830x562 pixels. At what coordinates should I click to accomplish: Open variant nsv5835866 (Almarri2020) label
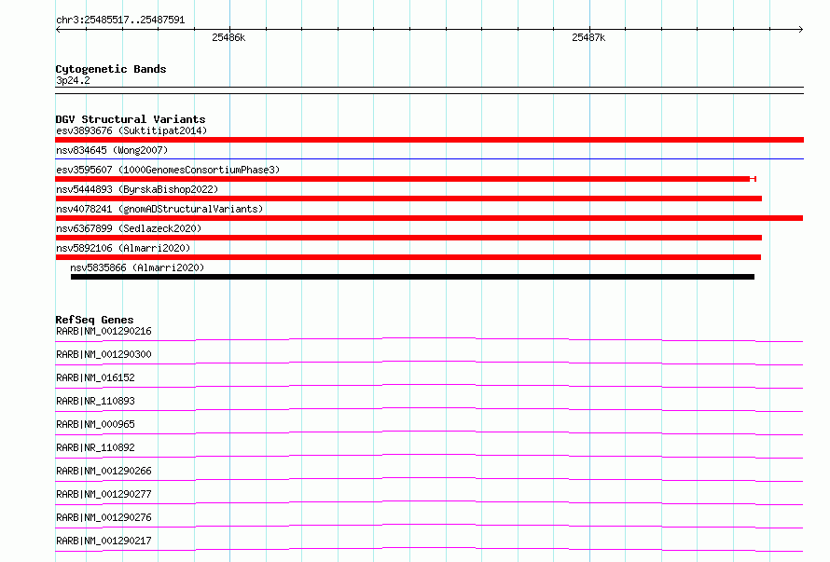point(137,267)
